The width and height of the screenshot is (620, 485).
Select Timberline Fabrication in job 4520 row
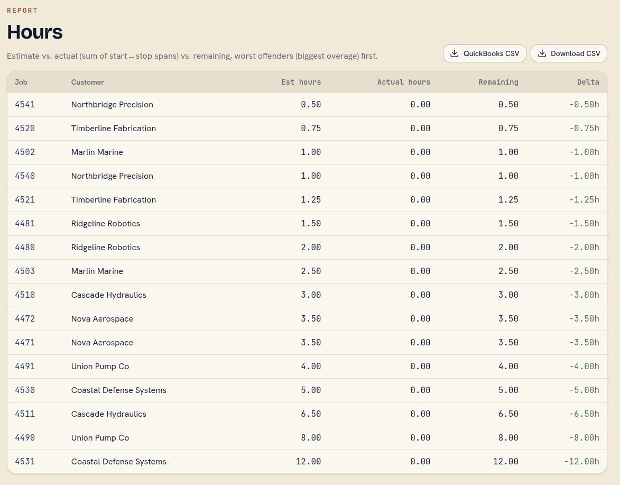tap(114, 128)
